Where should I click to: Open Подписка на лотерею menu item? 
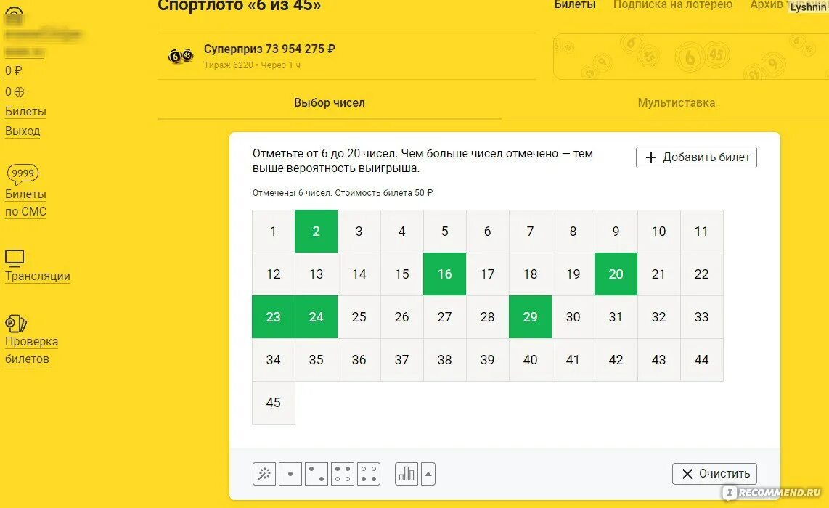pyautogui.click(x=672, y=5)
